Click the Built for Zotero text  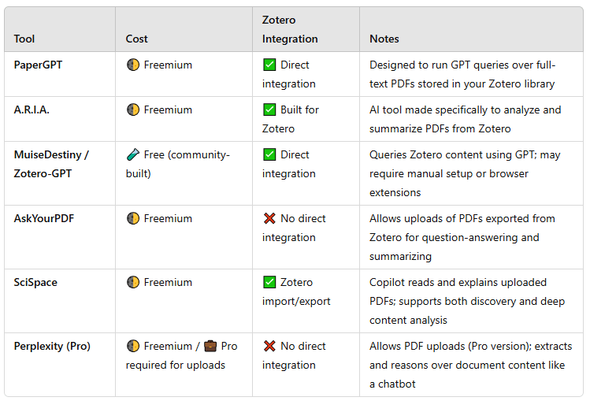[x=291, y=119]
